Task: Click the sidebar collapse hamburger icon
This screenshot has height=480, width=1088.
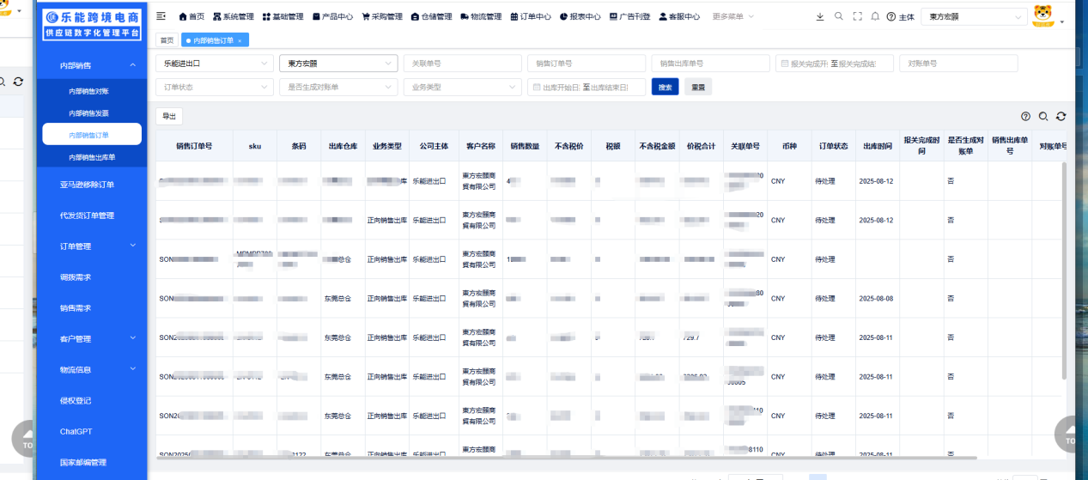Action: click(161, 16)
